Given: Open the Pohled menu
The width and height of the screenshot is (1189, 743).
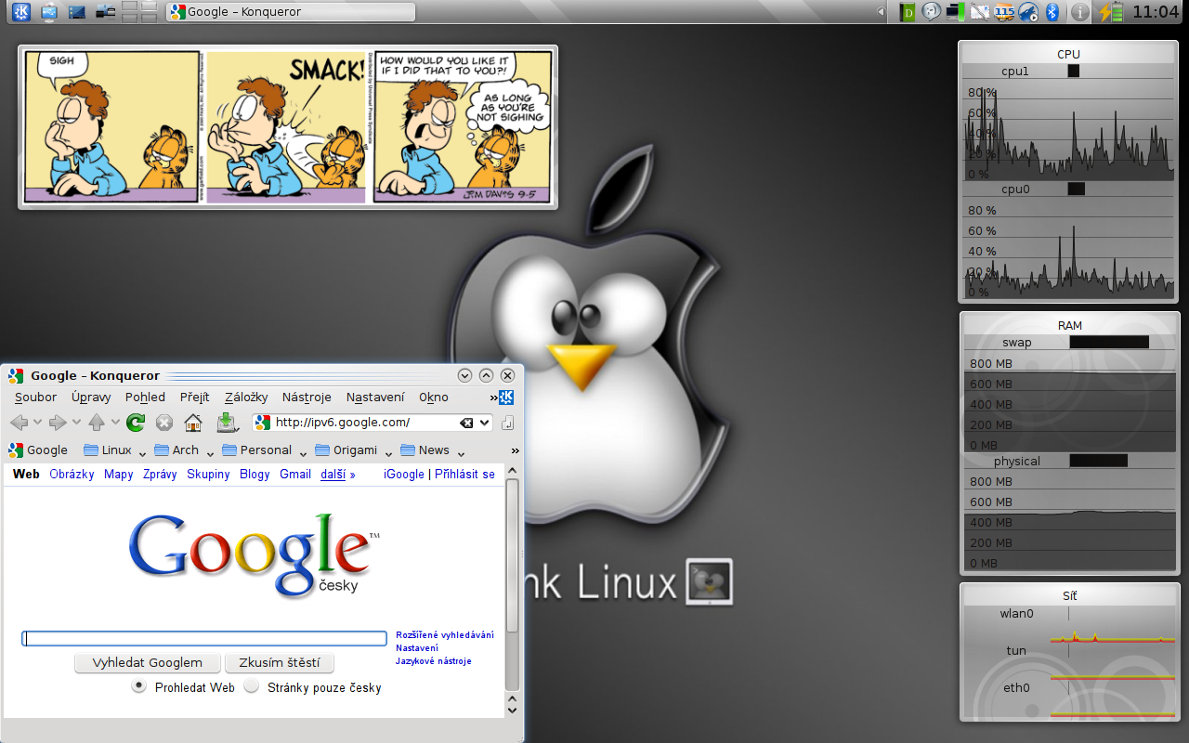Looking at the screenshot, I should pyautogui.click(x=145, y=397).
